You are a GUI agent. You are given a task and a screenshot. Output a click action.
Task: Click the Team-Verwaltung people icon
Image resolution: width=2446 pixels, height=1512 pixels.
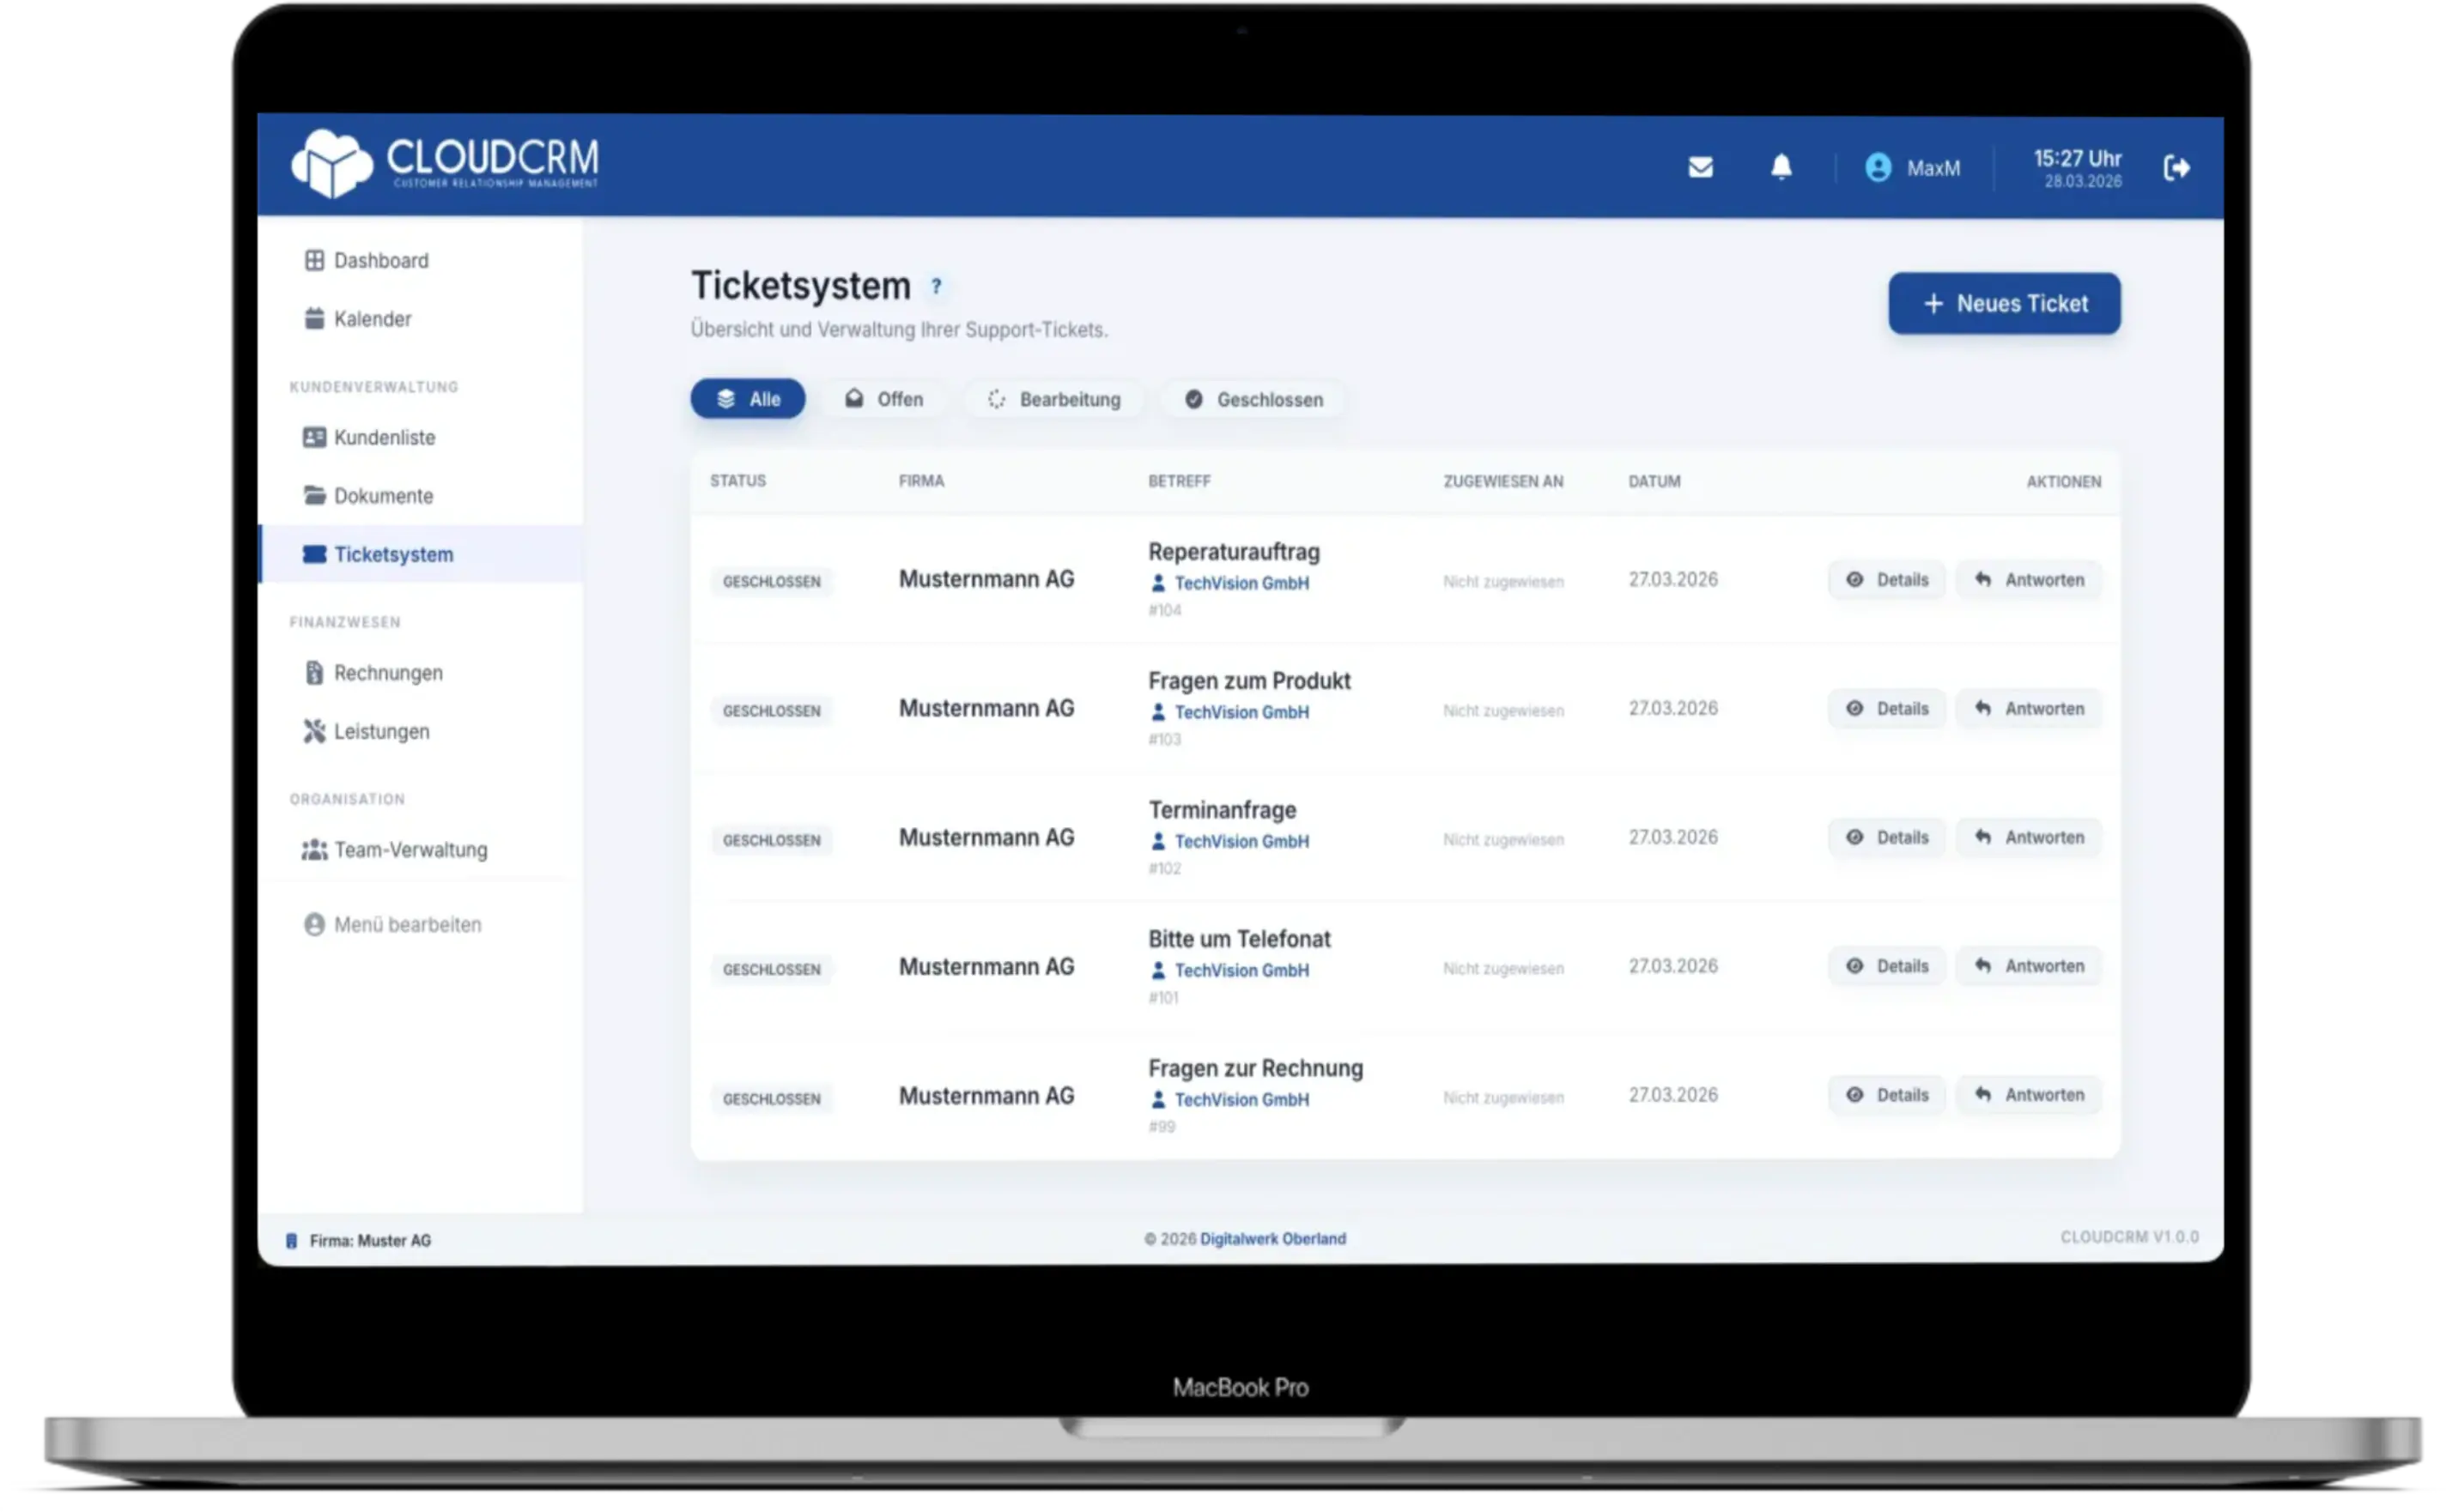(314, 849)
